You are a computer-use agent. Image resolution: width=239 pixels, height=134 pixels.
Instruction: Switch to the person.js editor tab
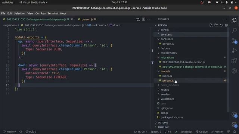tap(87, 19)
